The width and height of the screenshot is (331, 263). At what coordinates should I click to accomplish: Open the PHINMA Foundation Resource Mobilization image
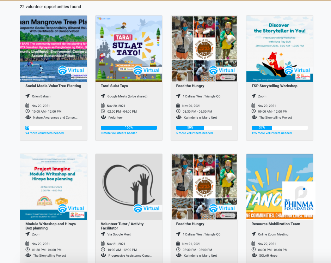[280, 187]
